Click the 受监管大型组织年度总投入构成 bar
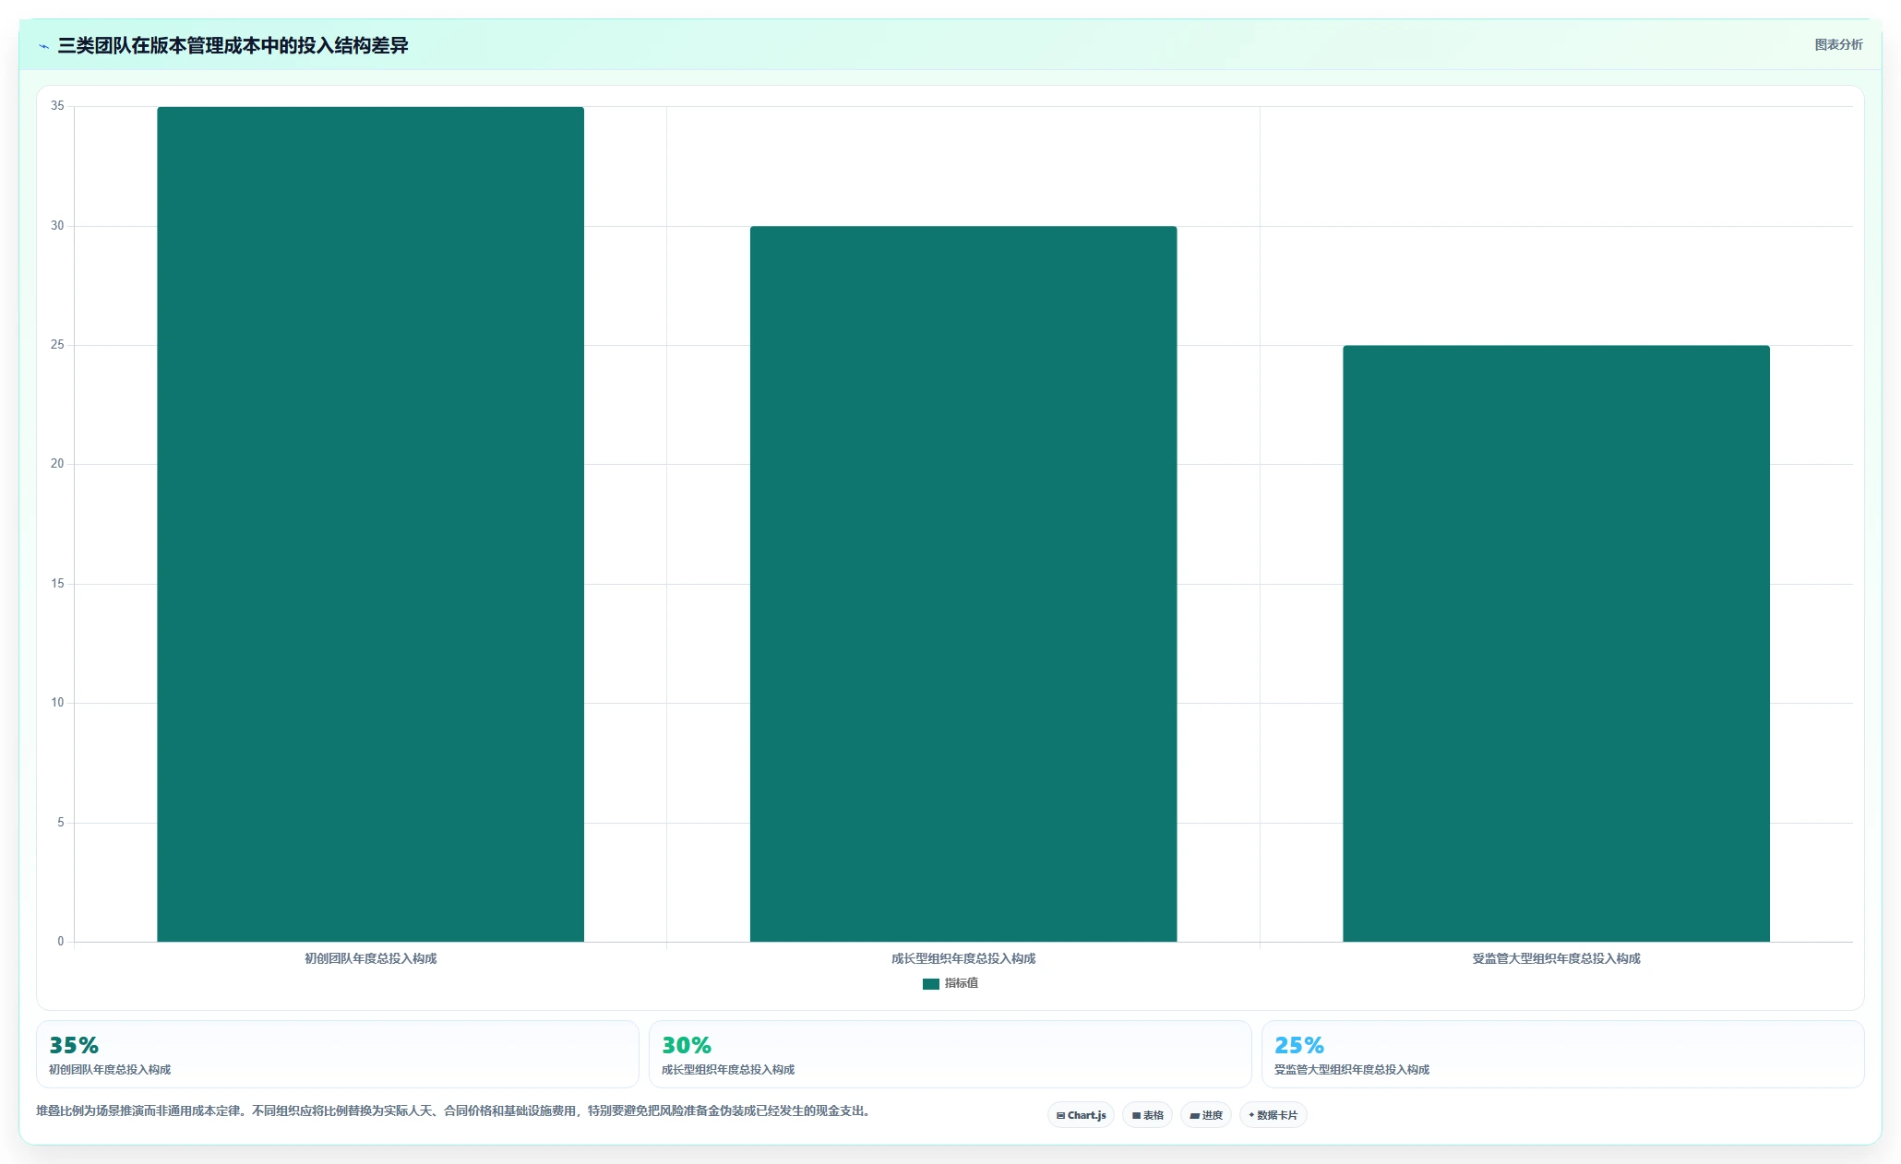The height and width of the screenshot is (1164, 1901). 1556,644
